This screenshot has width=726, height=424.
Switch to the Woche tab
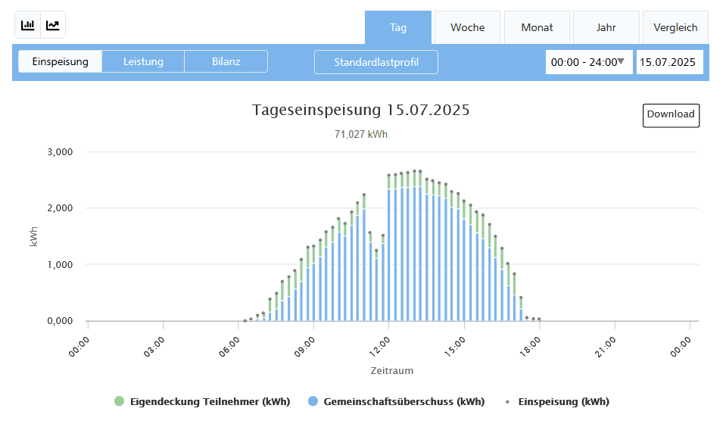(467, 27)
